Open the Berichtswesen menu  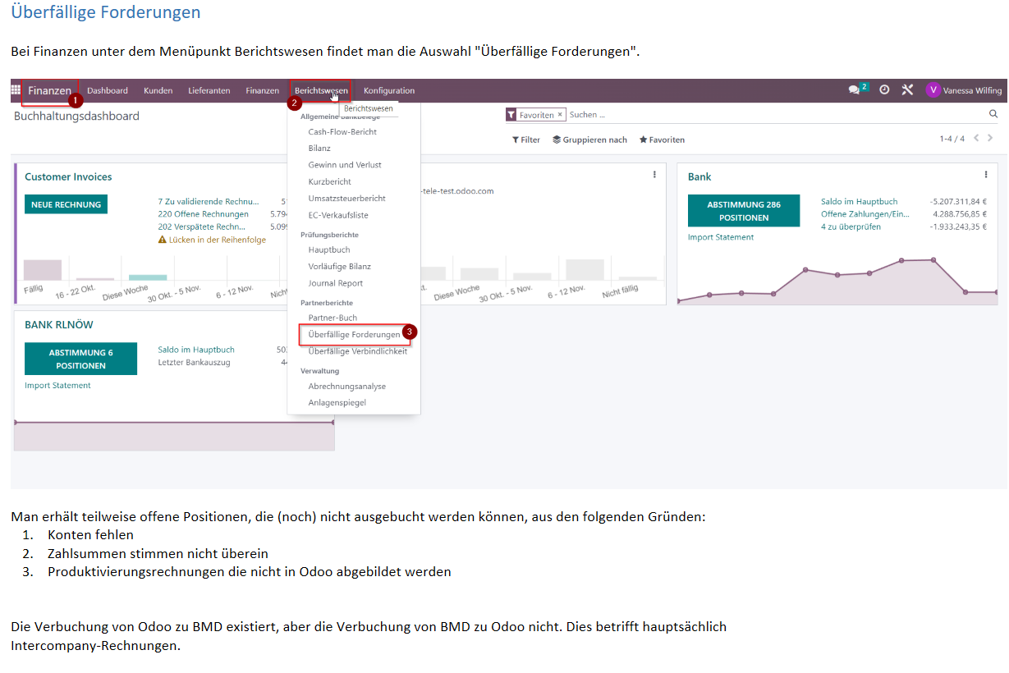point(321,90)
